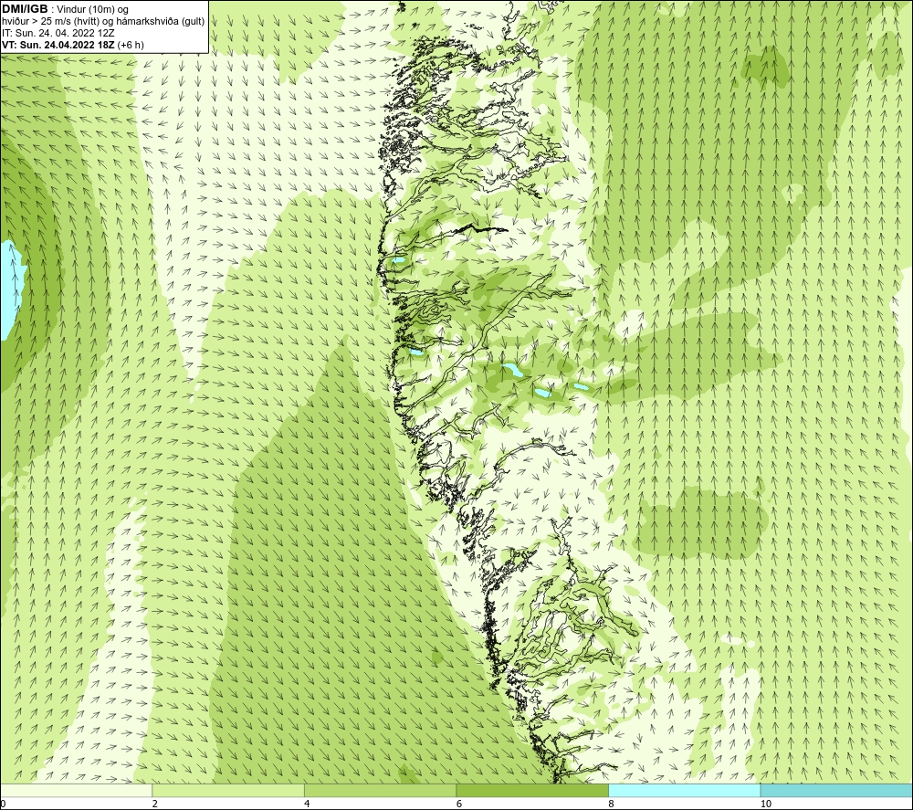913x810 pixels.
Task: Click the light cyan 8–10 legend band
Action: pyautogui.click(x=684, y=790)
